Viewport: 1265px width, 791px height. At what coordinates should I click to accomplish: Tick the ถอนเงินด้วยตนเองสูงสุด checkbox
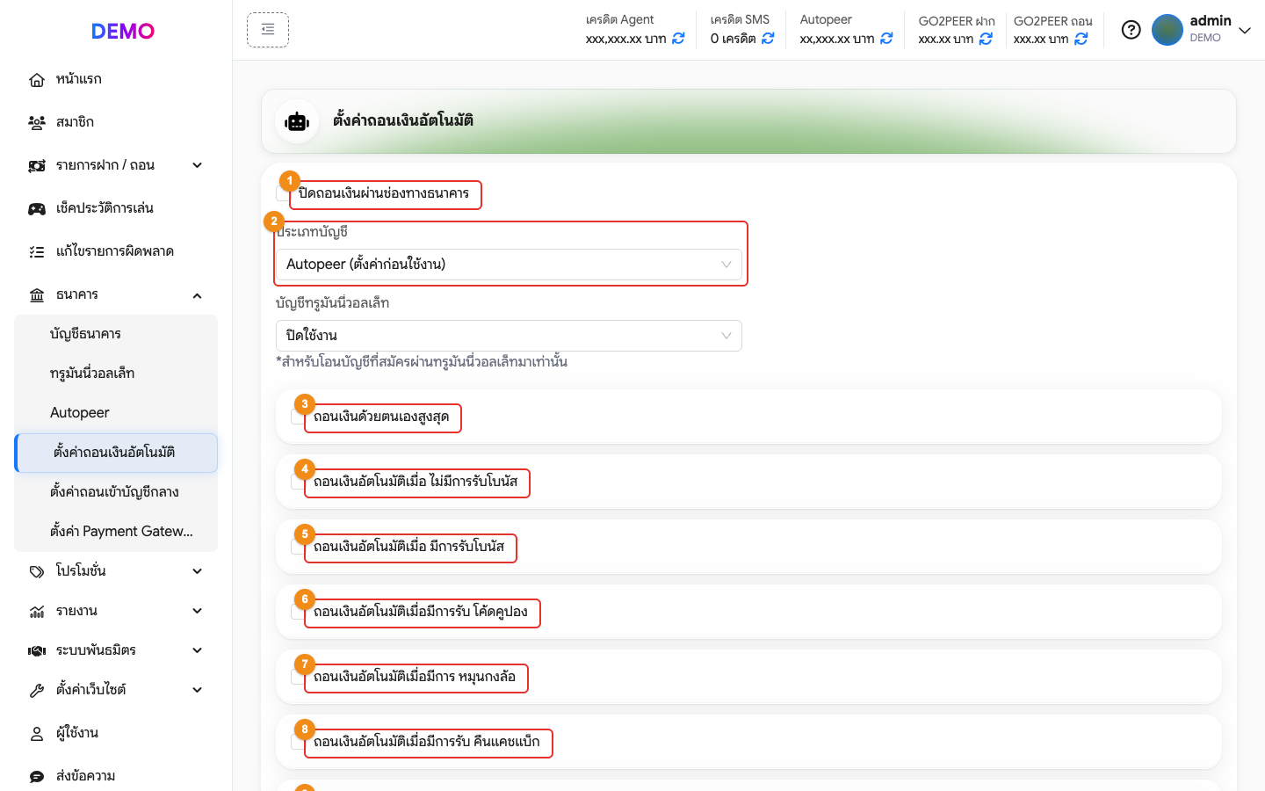298,417
